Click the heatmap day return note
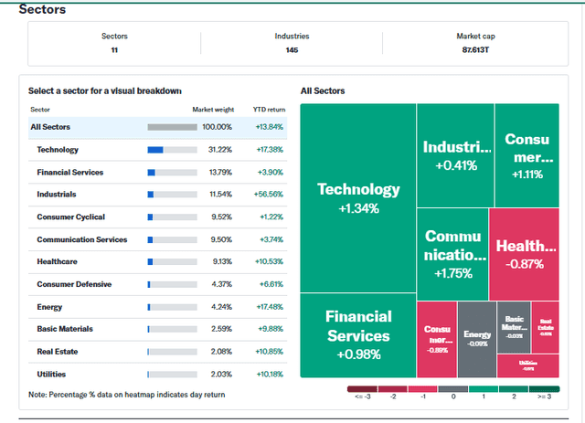585x423 pixels. [x=127, y=395]
